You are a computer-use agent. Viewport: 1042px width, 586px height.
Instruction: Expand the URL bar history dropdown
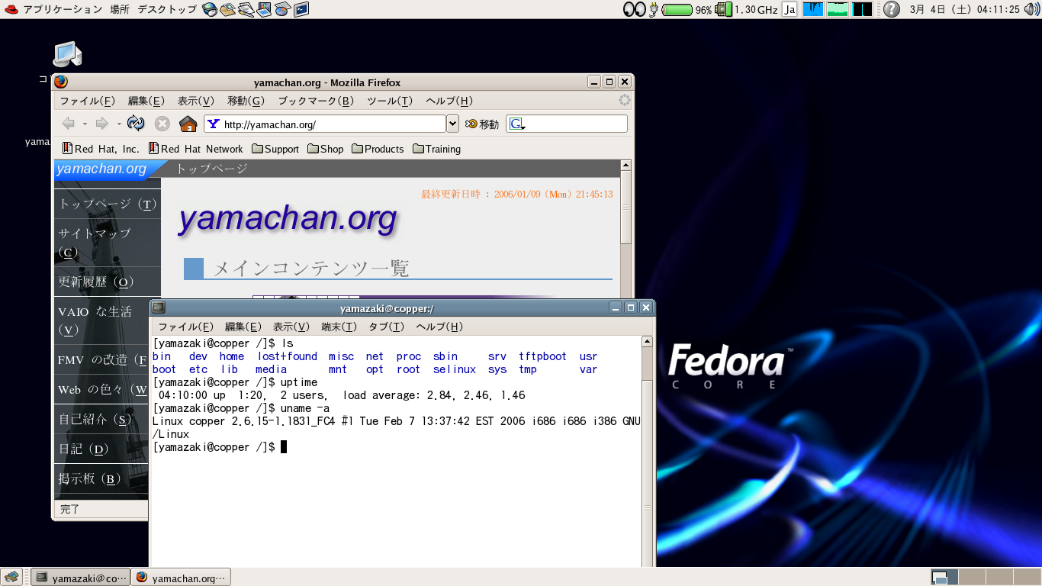452,124
